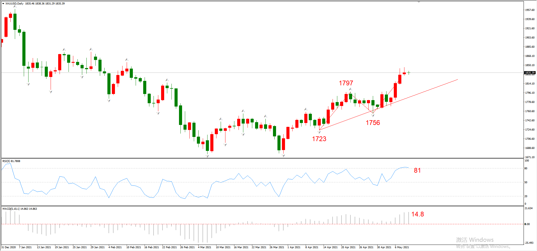Click the RSI(5) 81.7808 indicator label
Image resolution: width=537 pixels, height=251 pixels.
[11, 161]
